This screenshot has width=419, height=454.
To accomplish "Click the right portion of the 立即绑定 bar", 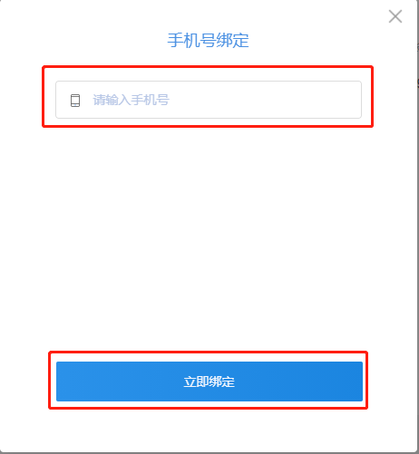I will [302, 382].
